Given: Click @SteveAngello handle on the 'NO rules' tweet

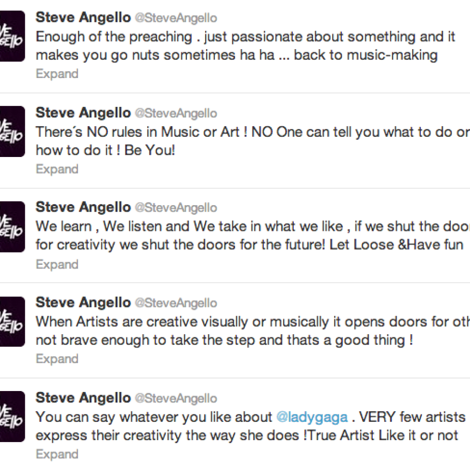Looking at the screenshot, I should 175,113.
